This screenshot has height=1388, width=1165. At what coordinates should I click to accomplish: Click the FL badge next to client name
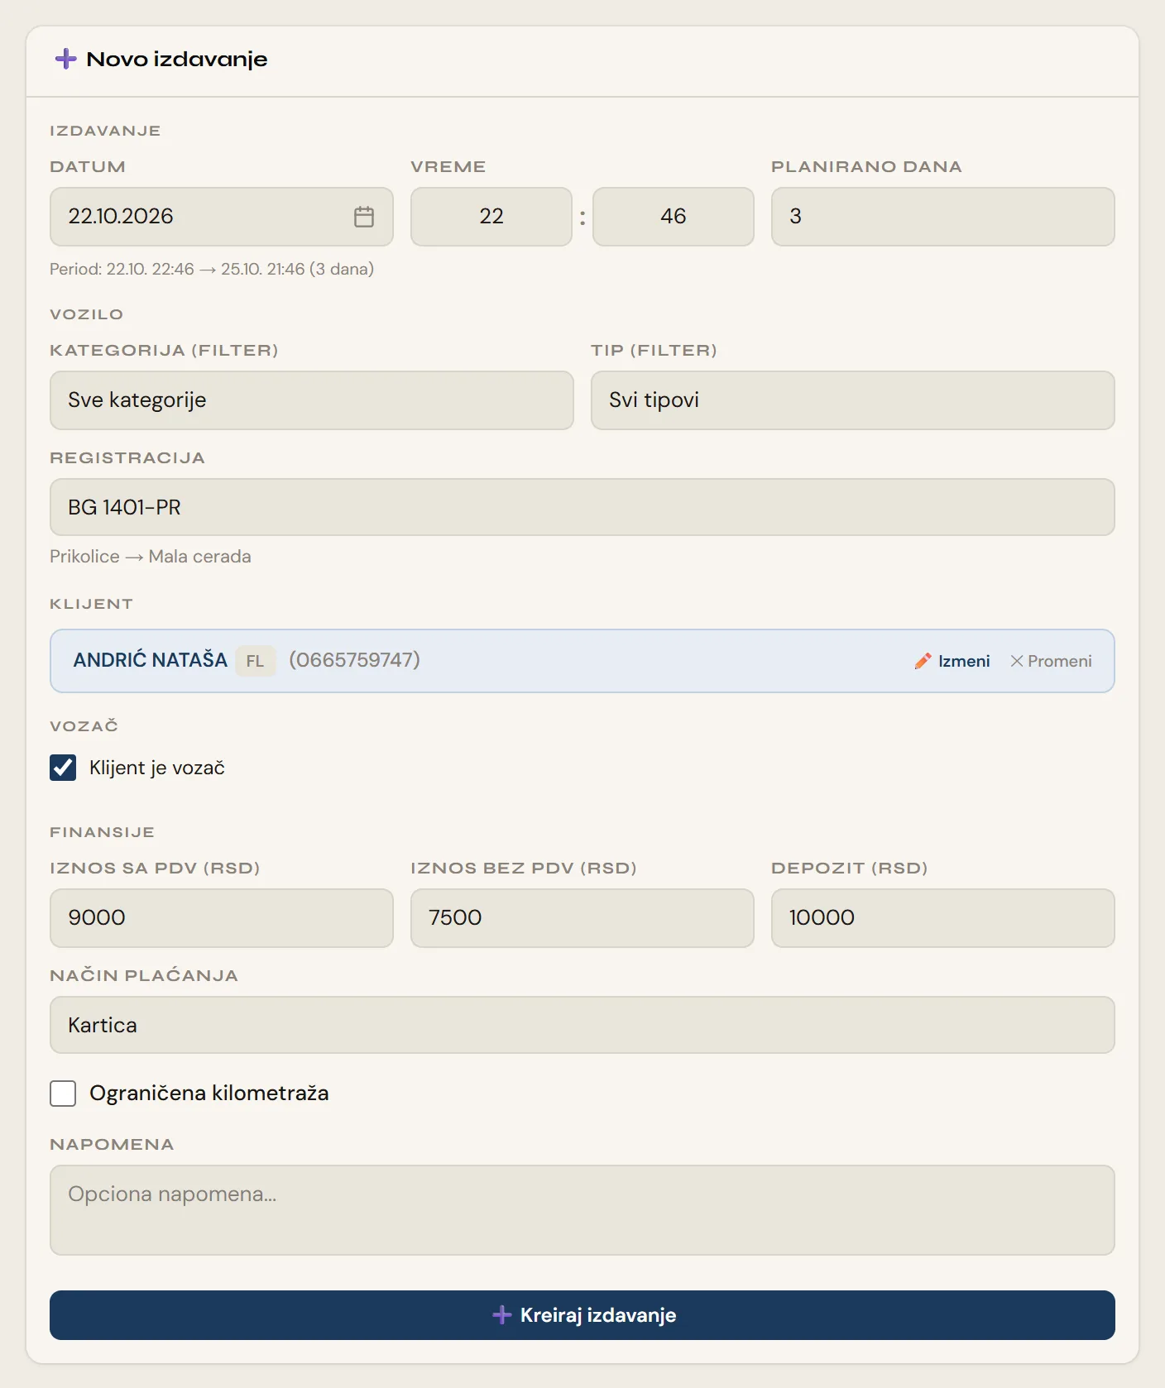(255, 661)
